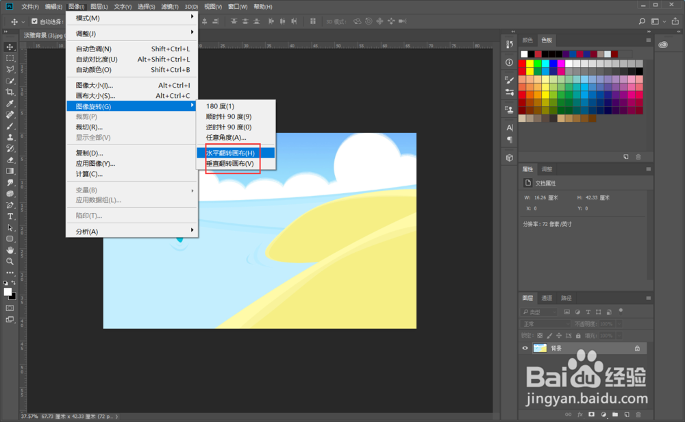The height and width of the screenshot is (422, 685).
Task: Open the Info panel icon
Action: click(x=510, y=62)
